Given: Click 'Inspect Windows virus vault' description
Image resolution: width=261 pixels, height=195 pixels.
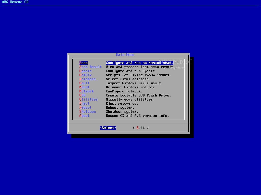Looking at the screenshot, I should click(135, 83).
